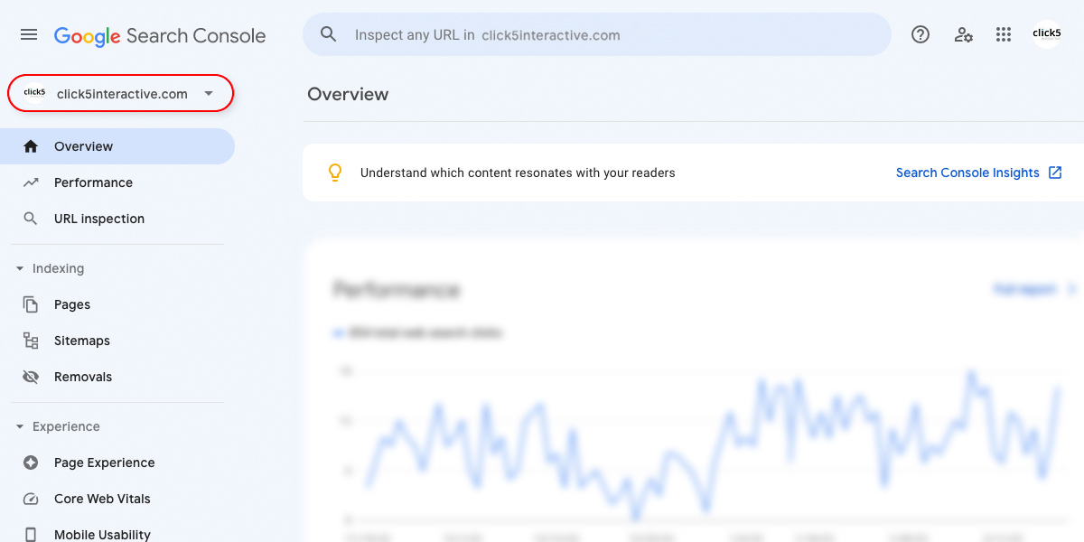Open user and permissions settings icon
Screen dimensions: 1084x542
963,34
